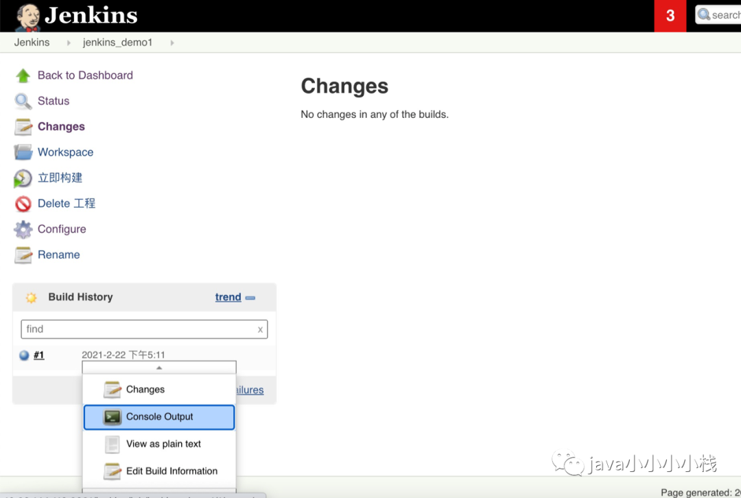
Task: Click the 'No changes in any of the builds.' text
Action: click(375, 115)
